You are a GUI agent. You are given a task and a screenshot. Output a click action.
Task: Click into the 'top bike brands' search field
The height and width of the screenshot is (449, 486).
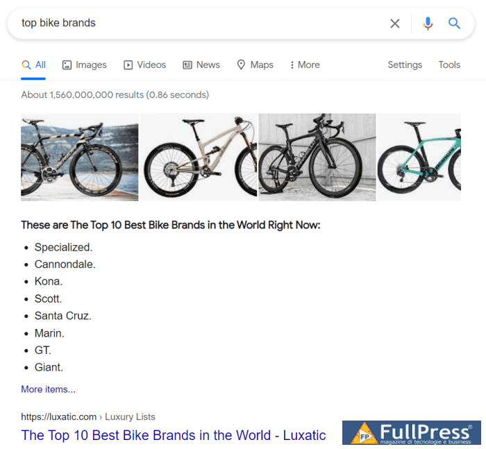[194, 24]
